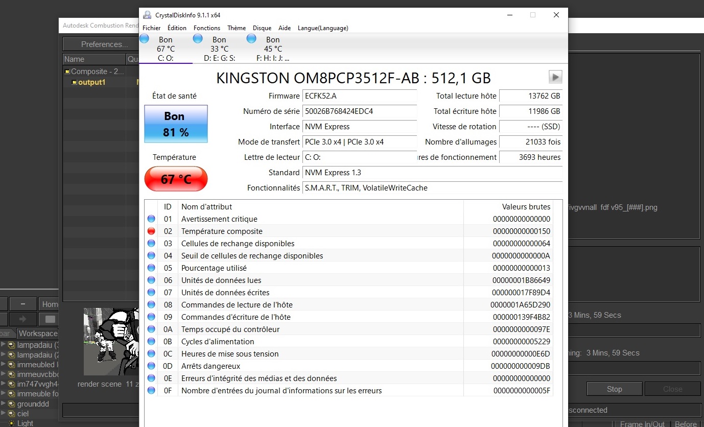This screenshot has width=704, height=427.
Task: Select output1 in the render queue list
Action: pyautogui.click(x=91, y=82)
